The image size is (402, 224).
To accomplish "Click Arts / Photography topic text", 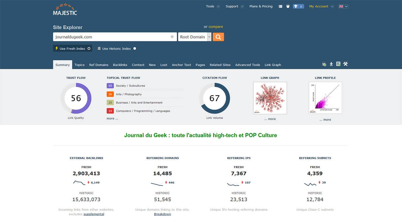I will click(x=129, y=94).
